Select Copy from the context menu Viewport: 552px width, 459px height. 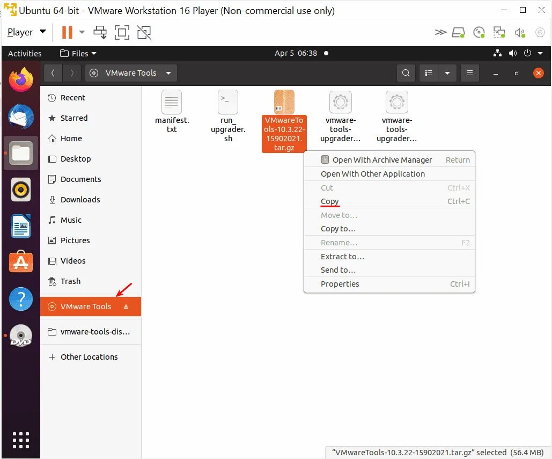[389, 201]
